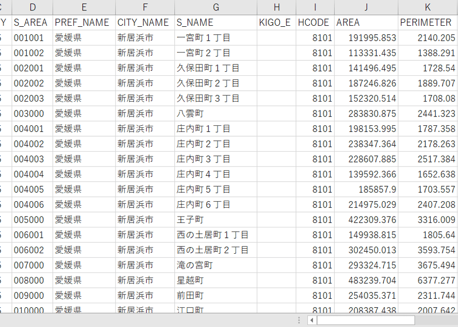This screenshot has height=327, width=458.
Task: Click the PREF_NAME header cell
Action: (84, 22)
